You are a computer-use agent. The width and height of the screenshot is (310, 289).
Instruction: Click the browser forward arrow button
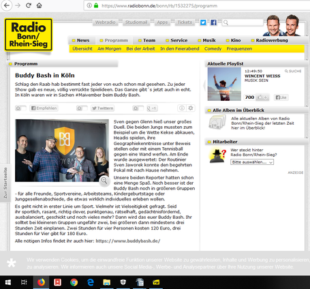(18, 5)
